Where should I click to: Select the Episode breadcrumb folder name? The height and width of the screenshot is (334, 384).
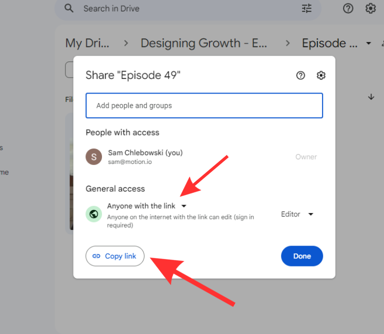(329, 43)
